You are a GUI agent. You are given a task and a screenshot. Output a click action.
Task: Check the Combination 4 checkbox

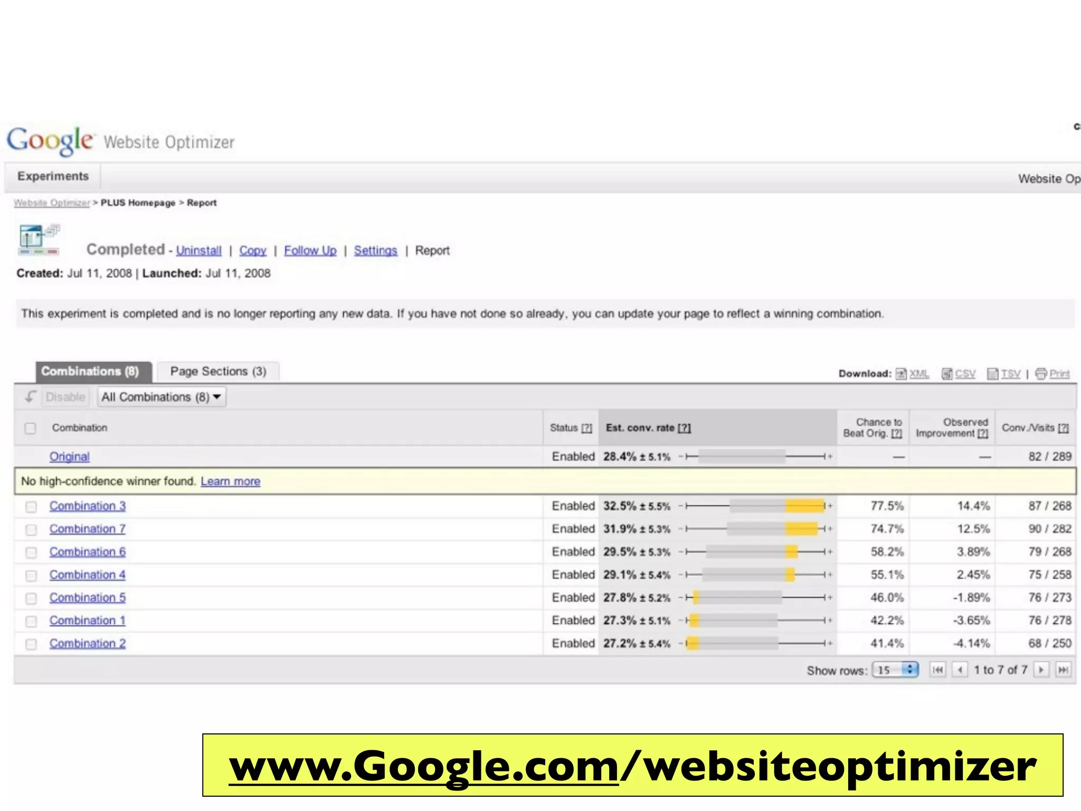click(x=31, y=575)
